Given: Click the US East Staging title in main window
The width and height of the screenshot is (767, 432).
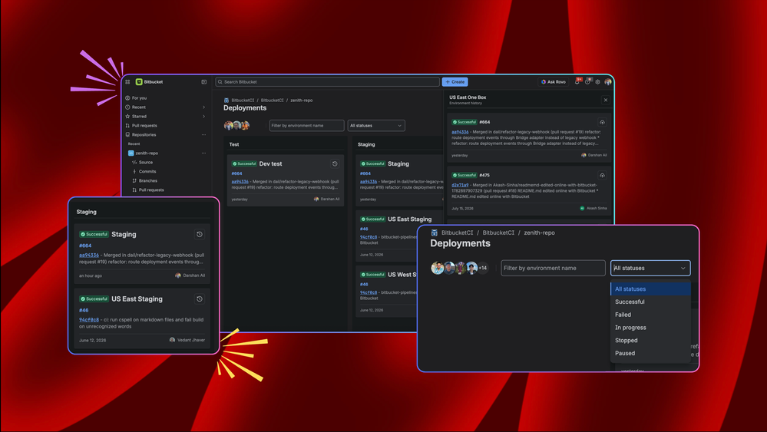Looking at the screenshot, I should tap(409, 219).
